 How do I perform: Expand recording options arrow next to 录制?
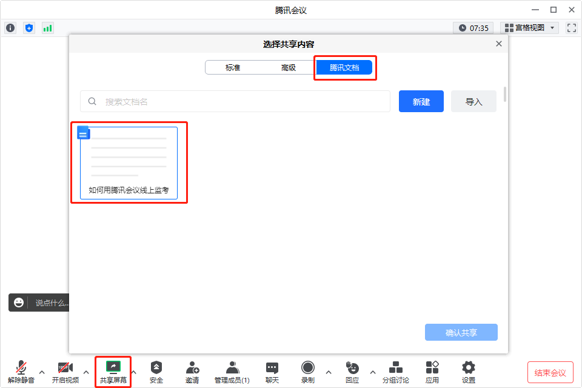pyautogui.click(x=329, y=372)
